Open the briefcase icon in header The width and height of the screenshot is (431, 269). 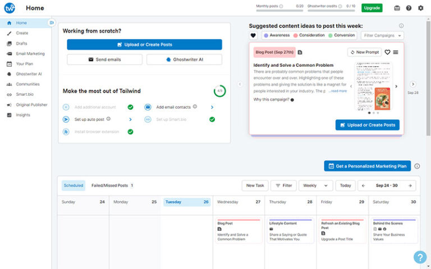(x=397, y=8)
